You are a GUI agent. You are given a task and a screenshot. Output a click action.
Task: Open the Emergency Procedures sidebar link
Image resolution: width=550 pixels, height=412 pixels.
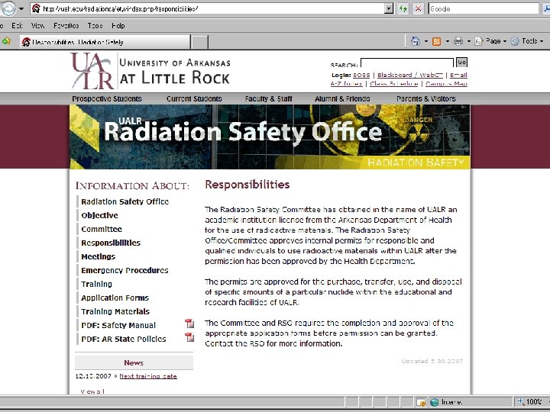[125, 270]
